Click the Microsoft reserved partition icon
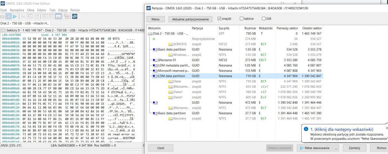Screen dimensions: 388x154 (155, 71)
